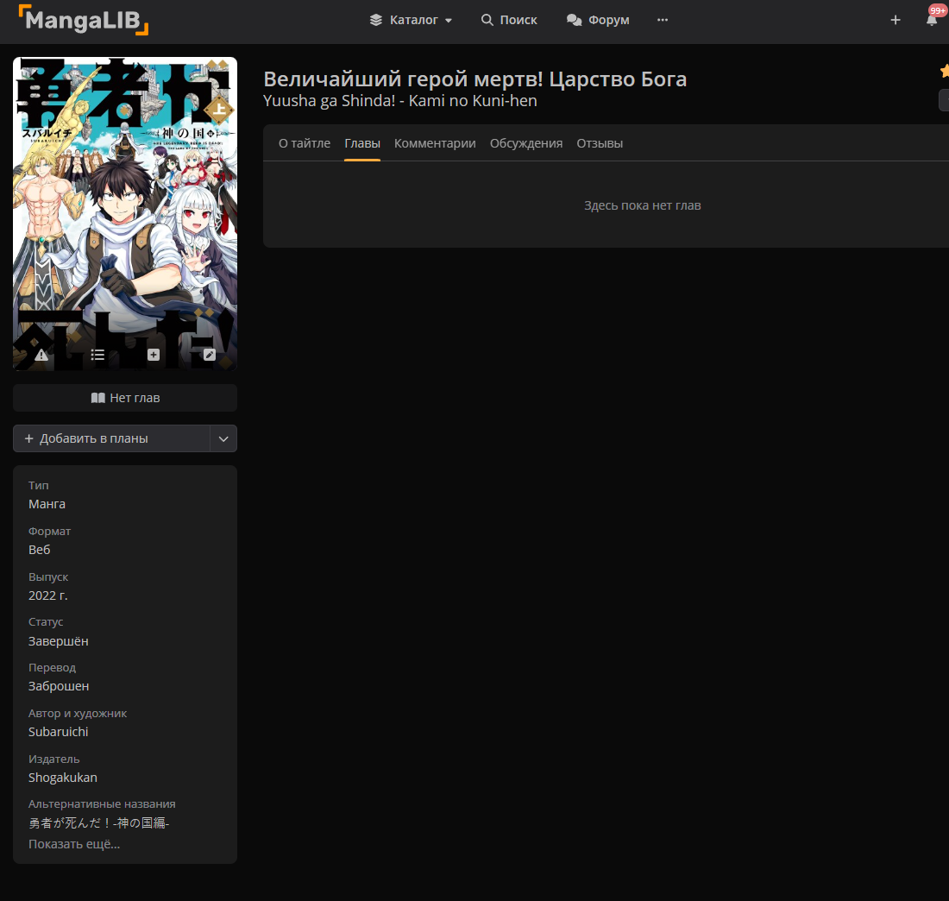
Task: Open the three-dots more menu
Action: [663, 20]
